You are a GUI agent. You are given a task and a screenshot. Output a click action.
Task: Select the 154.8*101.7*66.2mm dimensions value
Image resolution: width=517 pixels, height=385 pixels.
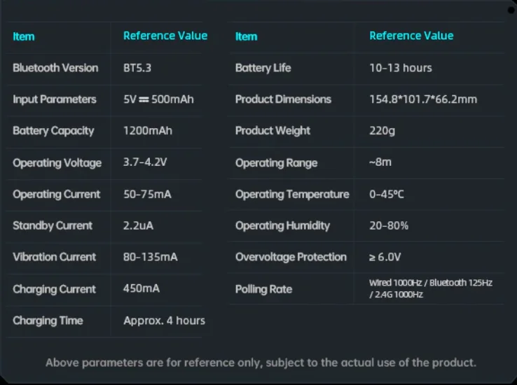coord(423,99)
